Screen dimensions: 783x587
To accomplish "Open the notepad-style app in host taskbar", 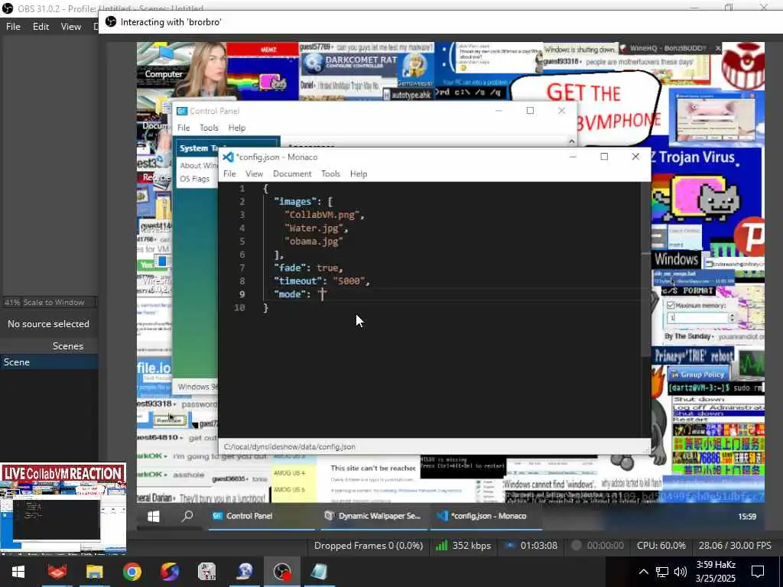I will pyautogui.click(x=320, y=572).
